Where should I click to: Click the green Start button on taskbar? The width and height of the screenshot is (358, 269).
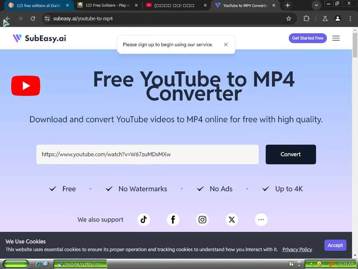point(16,264)
